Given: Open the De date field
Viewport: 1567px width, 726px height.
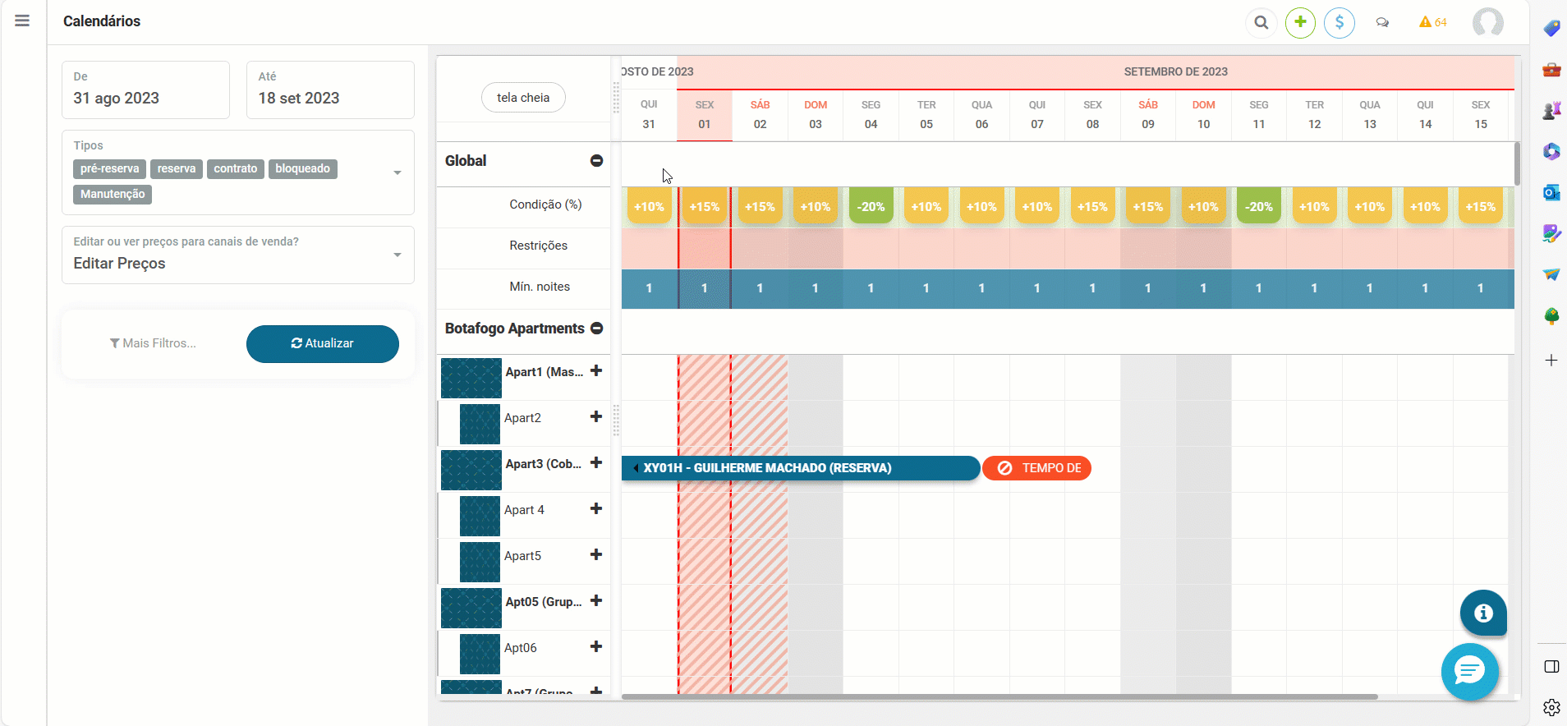Looking at the screenshot, I should 146,90.
